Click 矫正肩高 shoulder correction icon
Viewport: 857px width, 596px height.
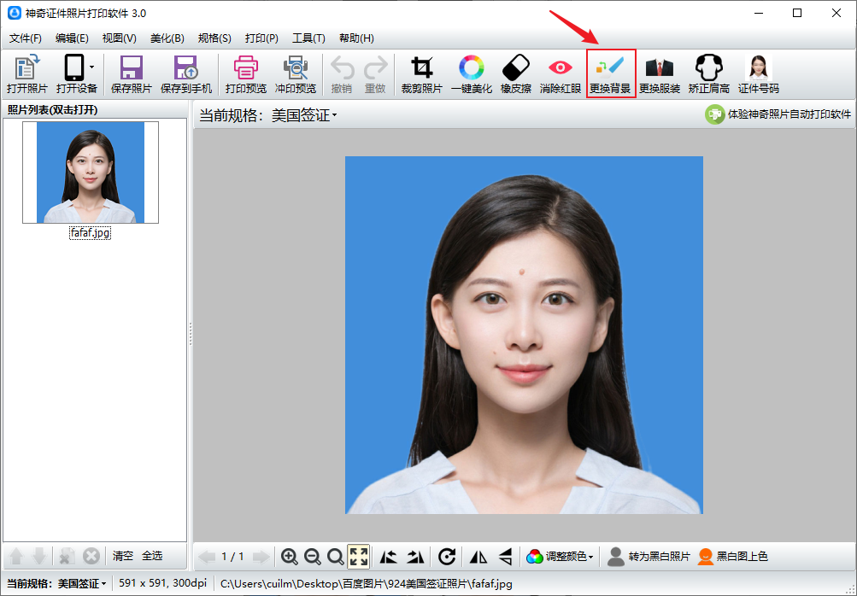(708, 73)
